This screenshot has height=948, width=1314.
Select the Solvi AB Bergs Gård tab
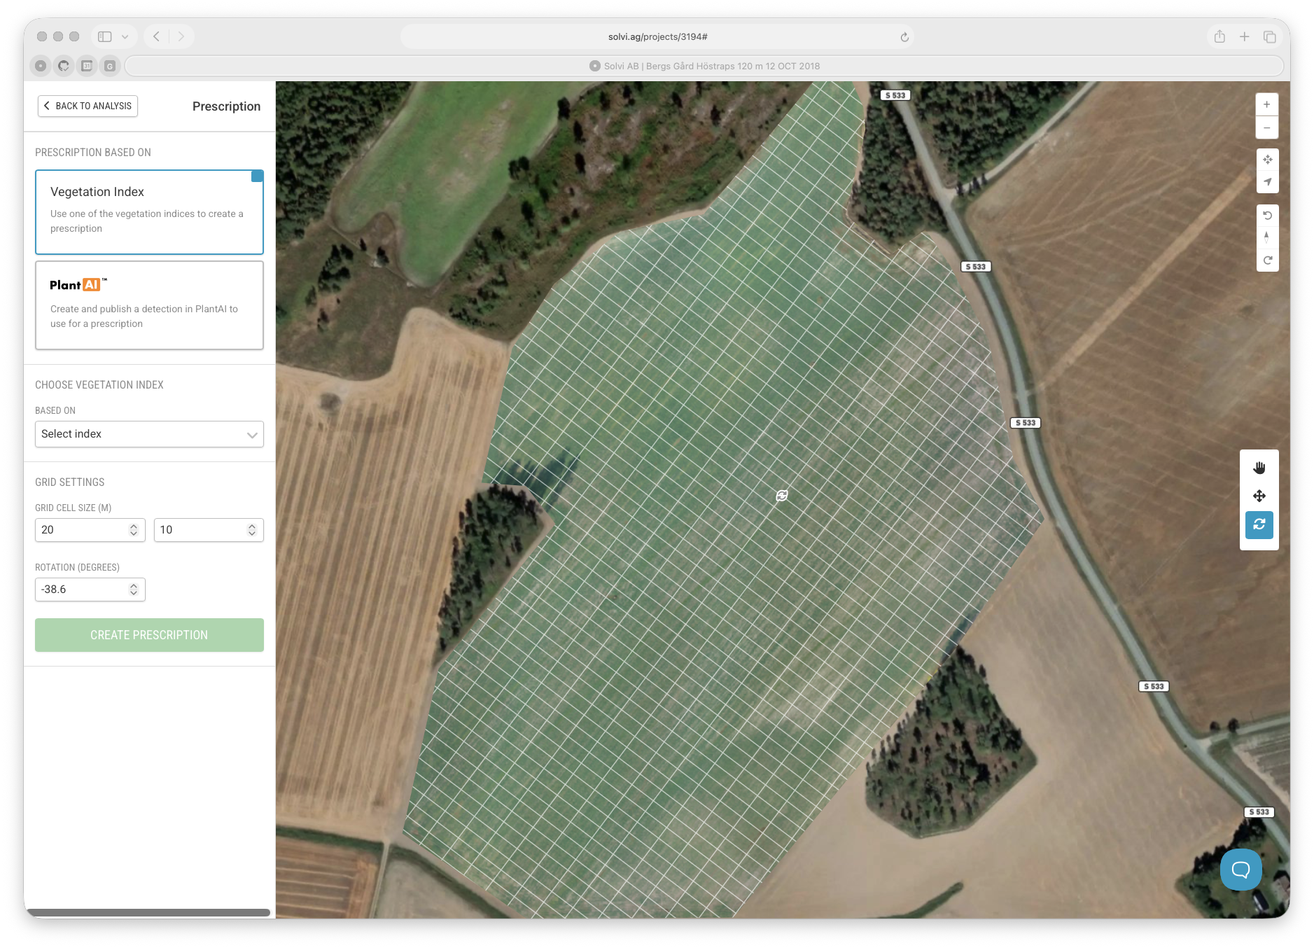(704, 66)
